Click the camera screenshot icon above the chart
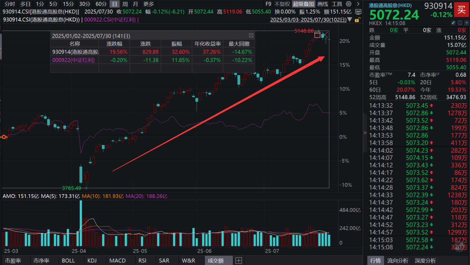Image resolution: width=470 pixels, height=265 pixels. [x=317, y=35]
